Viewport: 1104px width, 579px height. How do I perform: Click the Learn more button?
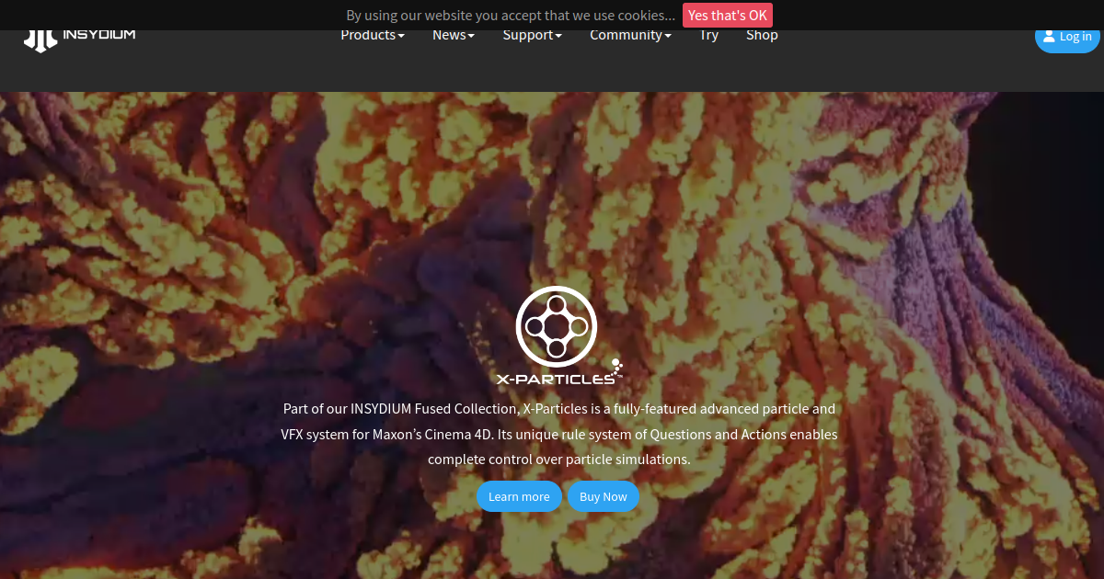(x=519, y=496)
